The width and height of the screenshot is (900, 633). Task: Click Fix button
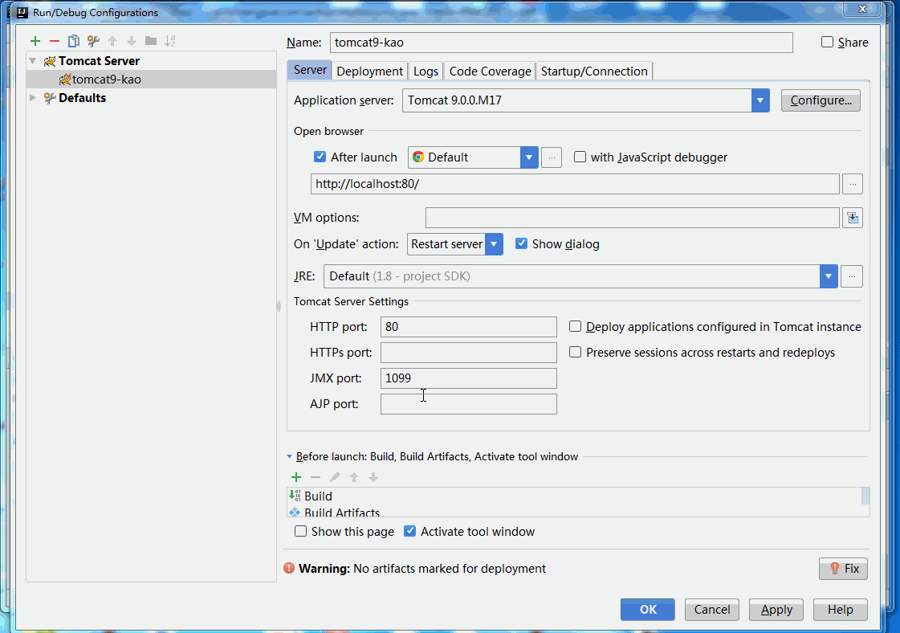pos(843,569)
